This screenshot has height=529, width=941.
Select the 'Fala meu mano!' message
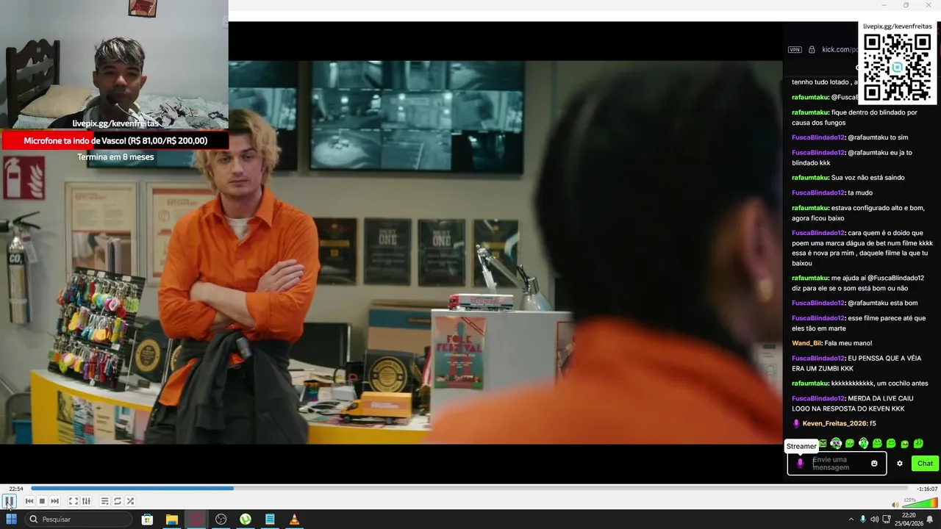tap(848, 343)
